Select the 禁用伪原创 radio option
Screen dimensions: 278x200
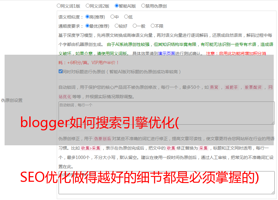click(143, 6)
